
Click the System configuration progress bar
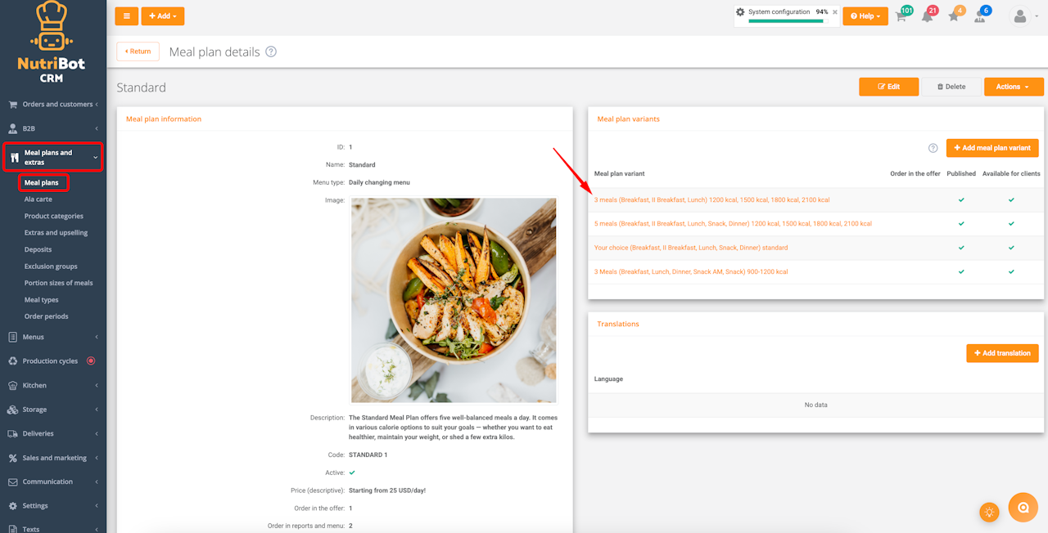click(x=786, y=21)
